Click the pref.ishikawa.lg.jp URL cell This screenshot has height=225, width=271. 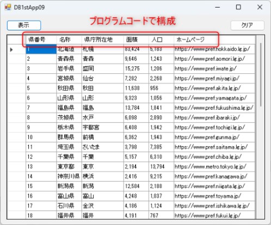[214, 205]
